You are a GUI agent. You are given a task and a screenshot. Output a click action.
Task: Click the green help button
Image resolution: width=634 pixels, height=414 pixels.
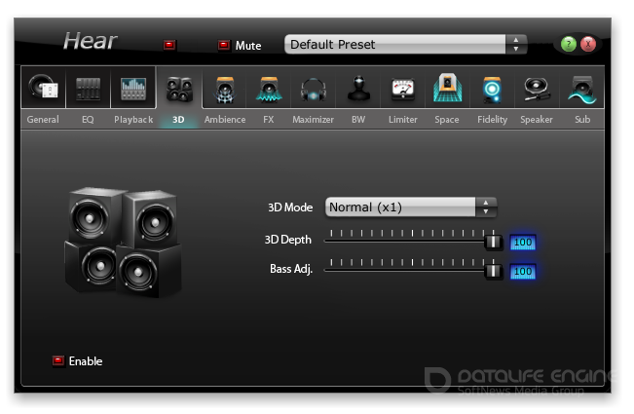569,45
